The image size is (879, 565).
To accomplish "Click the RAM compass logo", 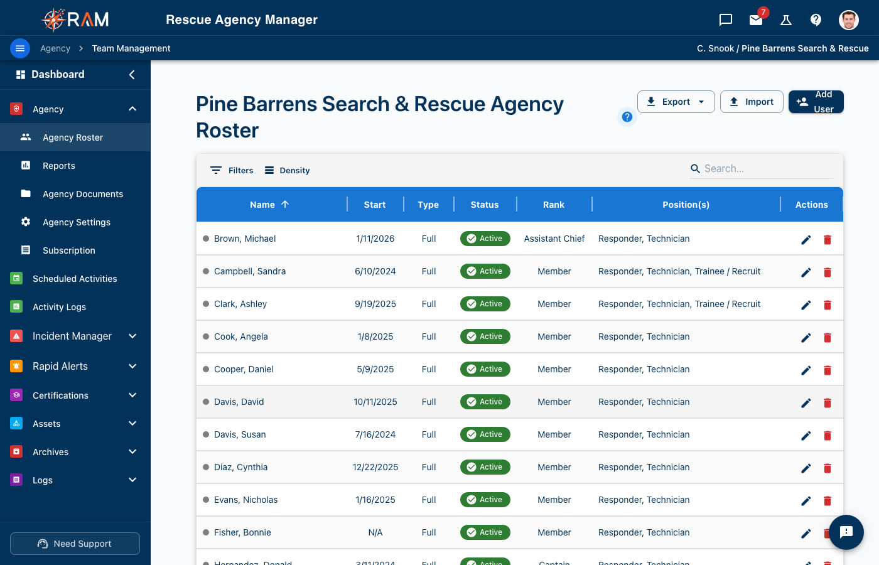I will point(76,19).
